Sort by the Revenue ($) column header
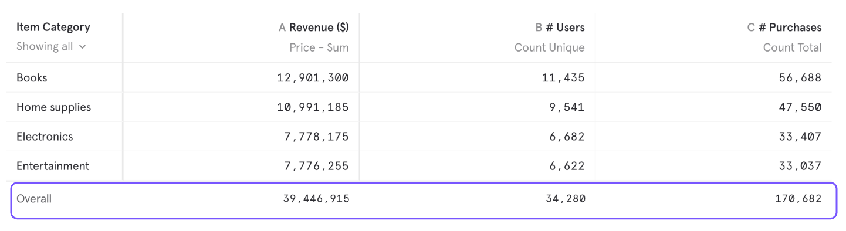This screenshot has width=846, height=231. pos(319,28)
